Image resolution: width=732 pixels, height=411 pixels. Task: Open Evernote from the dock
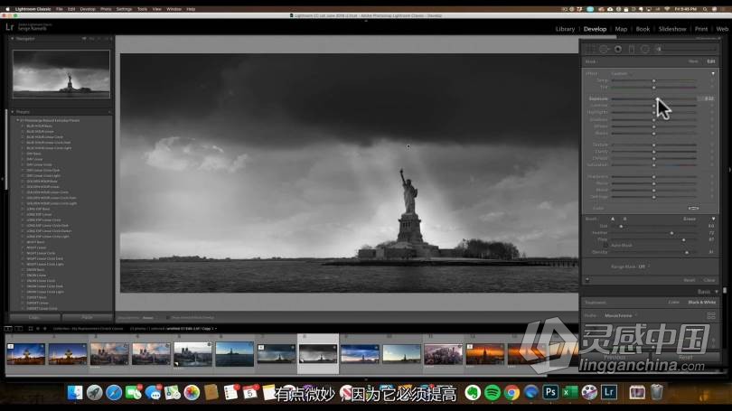point(473,392)
